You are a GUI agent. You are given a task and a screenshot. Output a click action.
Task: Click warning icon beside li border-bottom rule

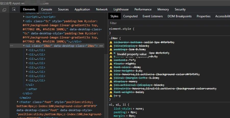click(111, 42)
